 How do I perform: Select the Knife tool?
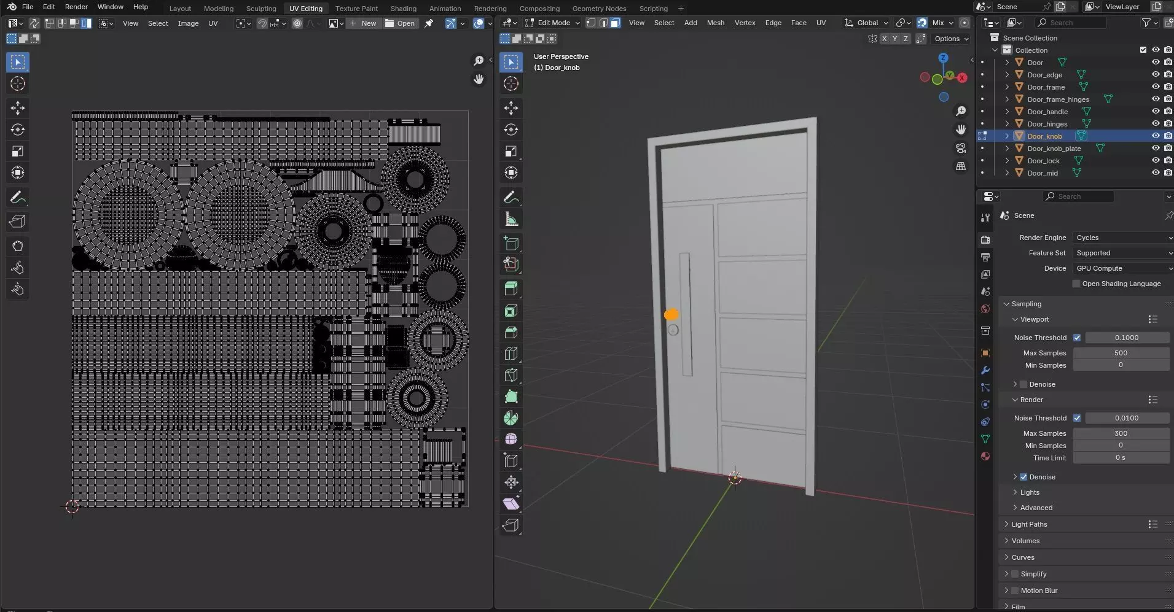511,375
